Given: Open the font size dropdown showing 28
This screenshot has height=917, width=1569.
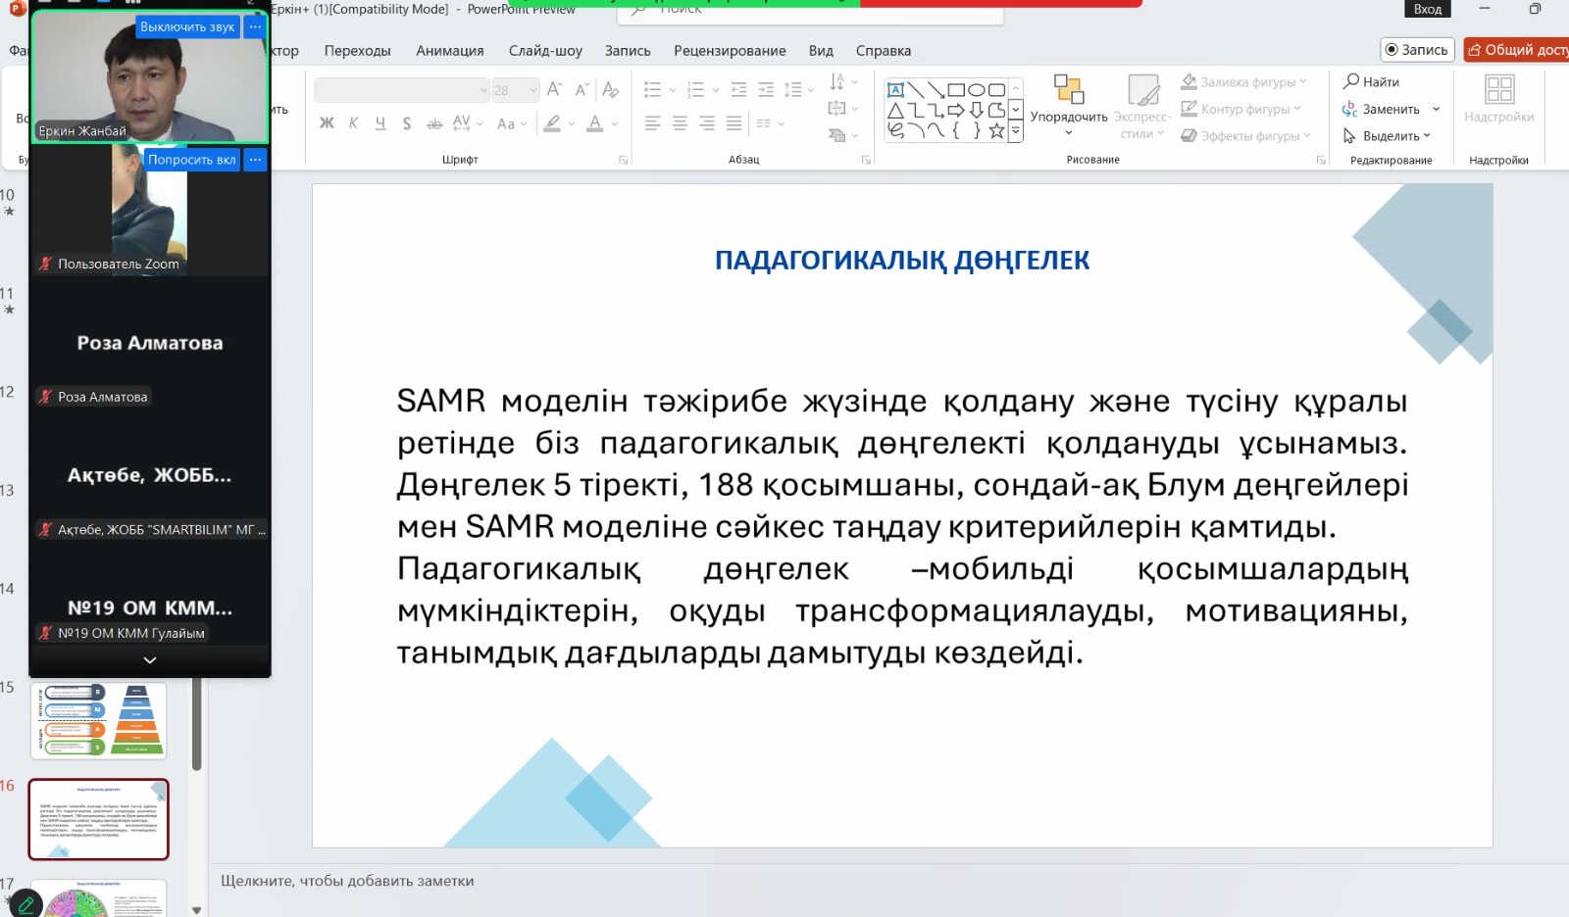Looking at the screenshot, I should pos(515,90).
